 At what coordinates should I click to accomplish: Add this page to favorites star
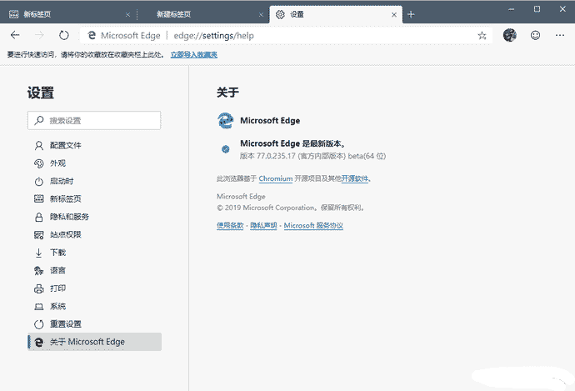point(482,36)
